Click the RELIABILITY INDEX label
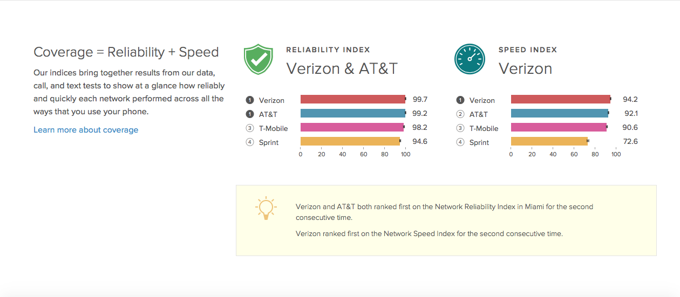The image size is (680, 297). (328, 50)
